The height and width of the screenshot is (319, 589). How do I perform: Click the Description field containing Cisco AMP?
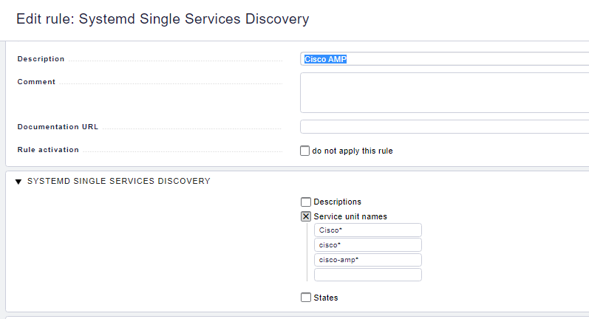pyautogui.click(x=443, y=59)
